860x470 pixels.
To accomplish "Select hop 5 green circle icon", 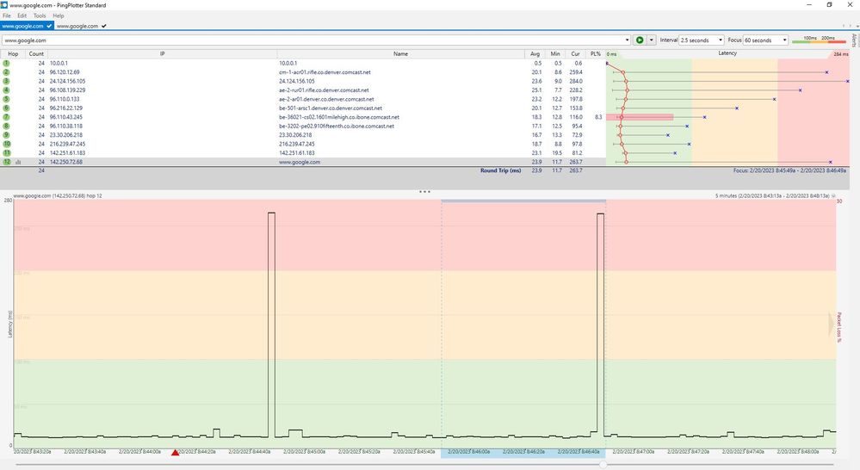I will pyautogui.click(x=7, y=99).
